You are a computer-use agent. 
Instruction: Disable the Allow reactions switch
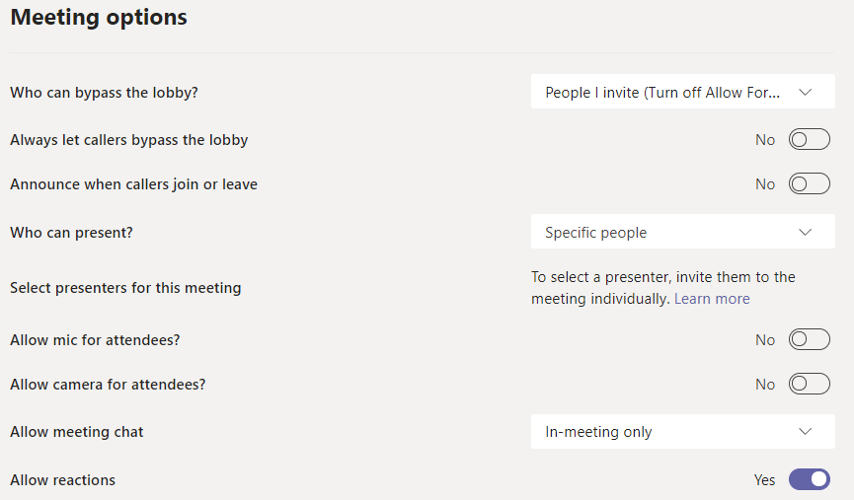[x=809, y=480]
